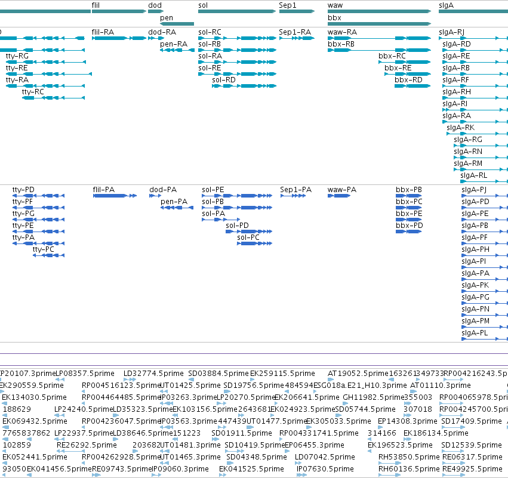Click transcript slgA-RJ
The image size is (508, 478).
click(x=473, y=38)
